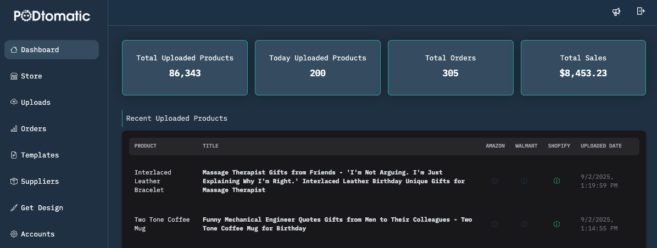Open Templates in the sidebar
This screenshot has width=657, height=248.
tap(52, 155)
